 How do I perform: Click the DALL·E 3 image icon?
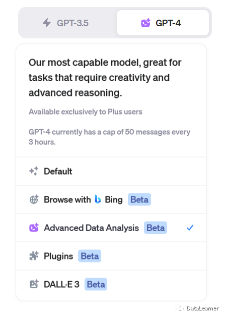tap(34, 284)
